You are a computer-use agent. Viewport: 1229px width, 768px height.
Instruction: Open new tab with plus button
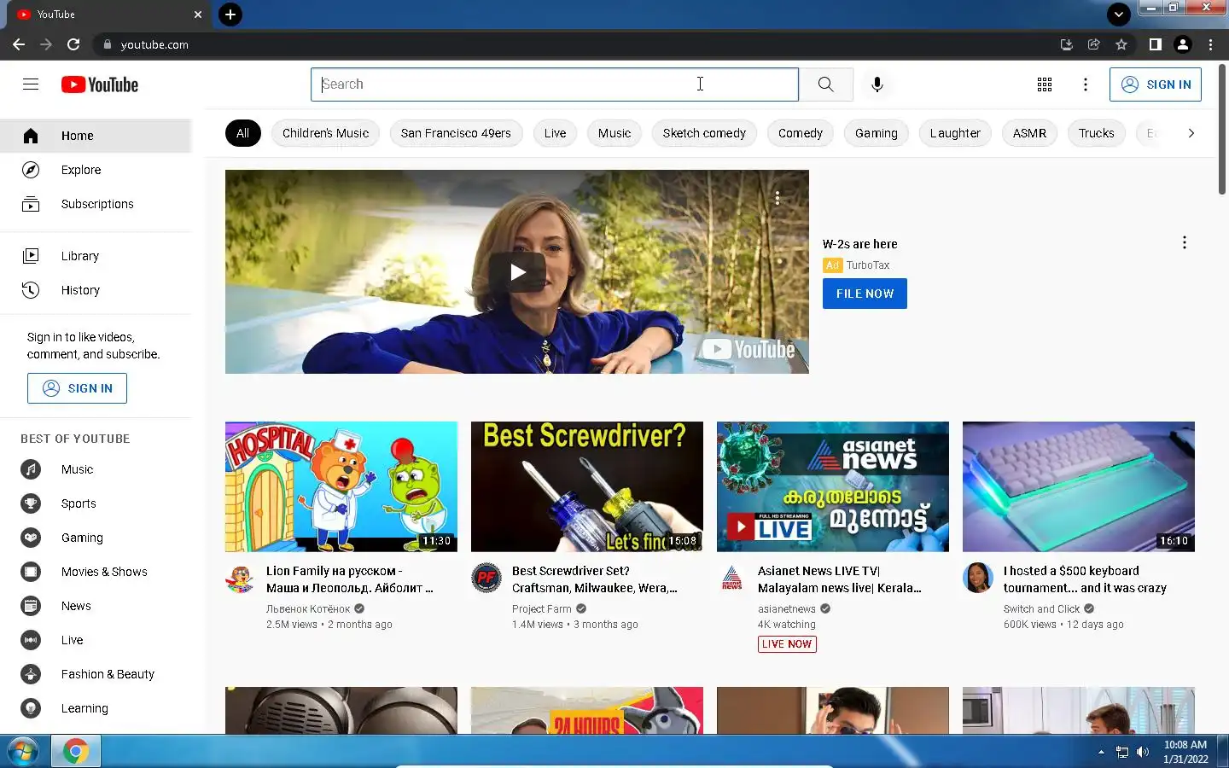pos(230,15)
